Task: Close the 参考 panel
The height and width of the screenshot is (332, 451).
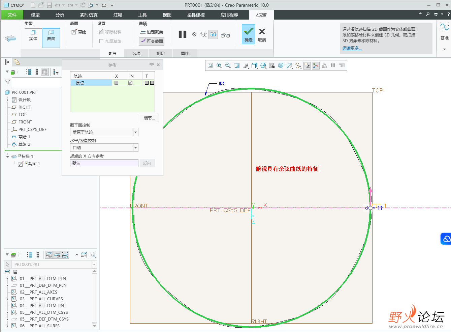Action: tap(158, 65)
